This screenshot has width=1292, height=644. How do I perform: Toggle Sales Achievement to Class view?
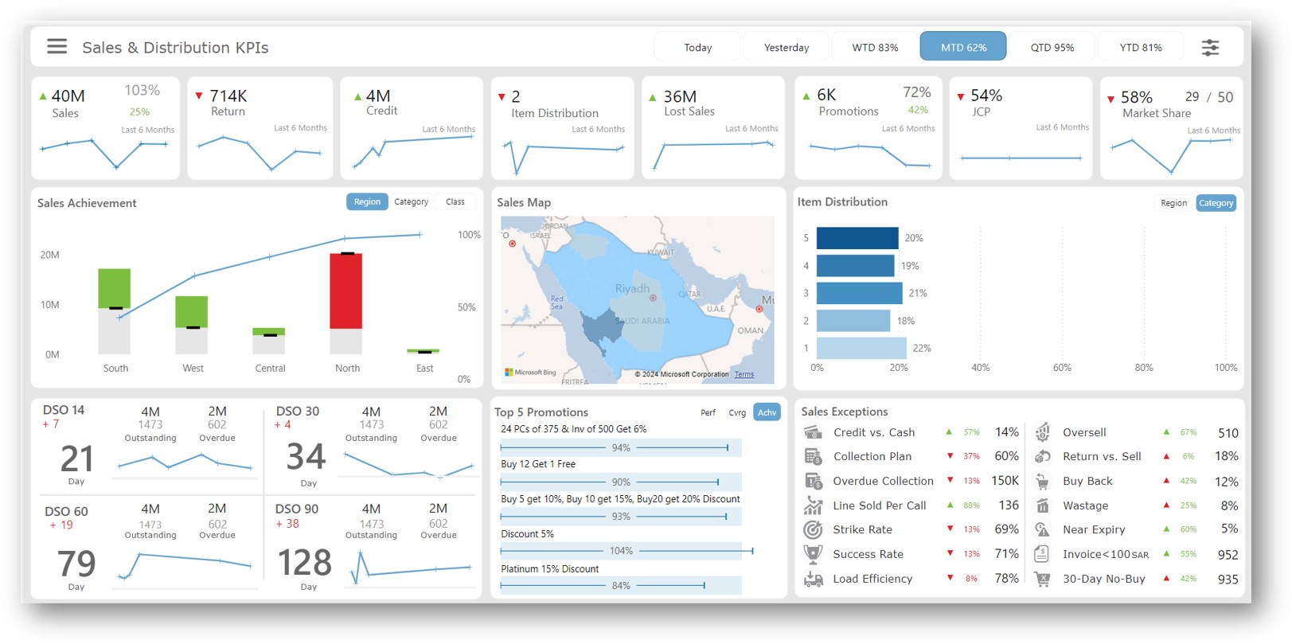[x=455, y=202]
